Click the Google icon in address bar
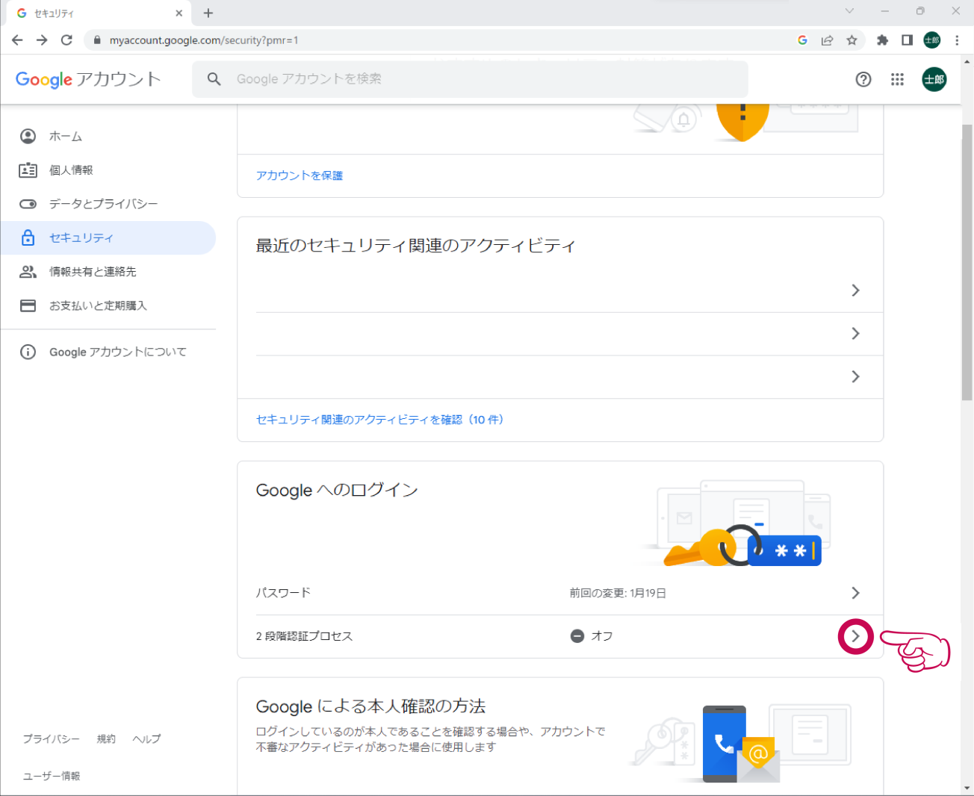 [802, 40]
